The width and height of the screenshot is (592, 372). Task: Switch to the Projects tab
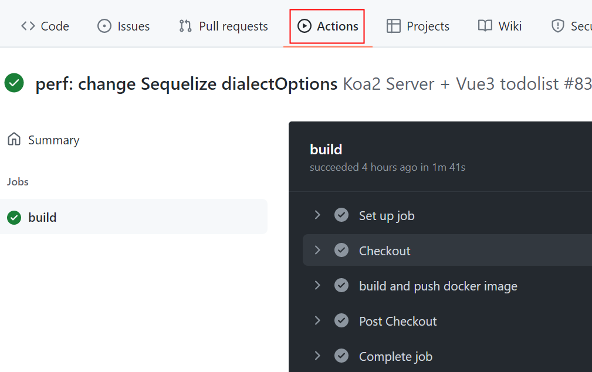(428, 26)
